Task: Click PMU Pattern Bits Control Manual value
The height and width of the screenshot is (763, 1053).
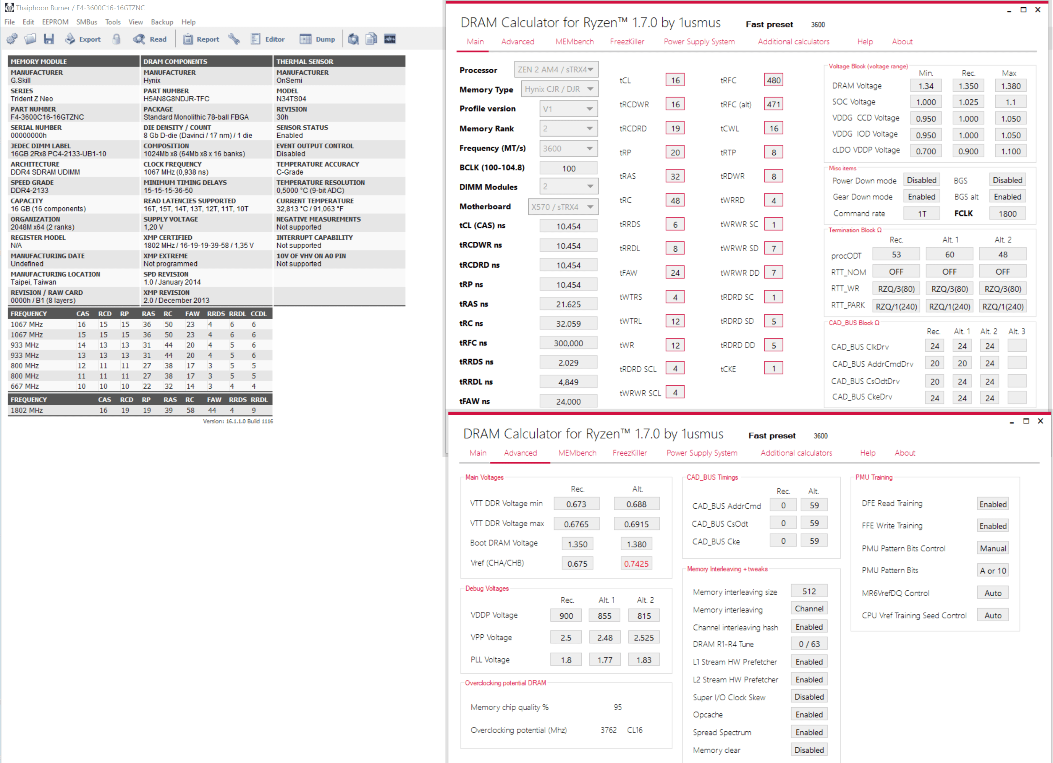Action: (993, 548)
